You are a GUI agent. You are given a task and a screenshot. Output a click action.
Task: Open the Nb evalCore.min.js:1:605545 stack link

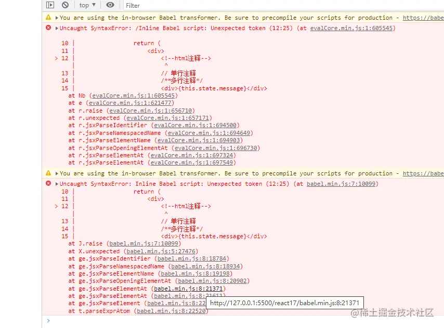click(x=134, y=95)
